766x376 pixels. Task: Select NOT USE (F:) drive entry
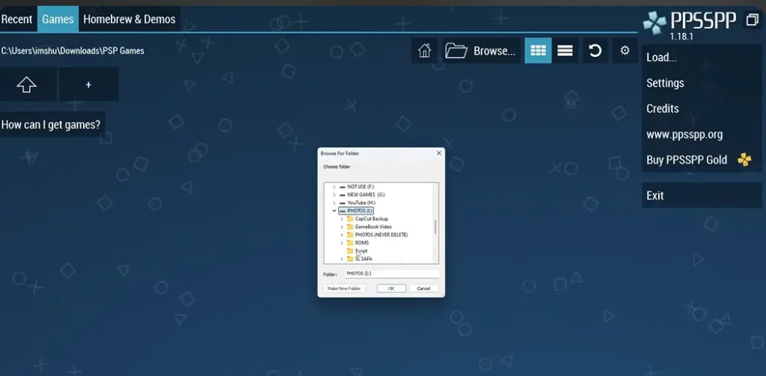357,187
